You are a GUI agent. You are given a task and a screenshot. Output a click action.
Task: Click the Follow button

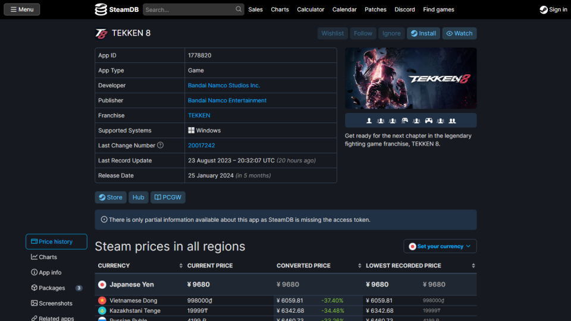pyautogui.click(x=363, y=33)
